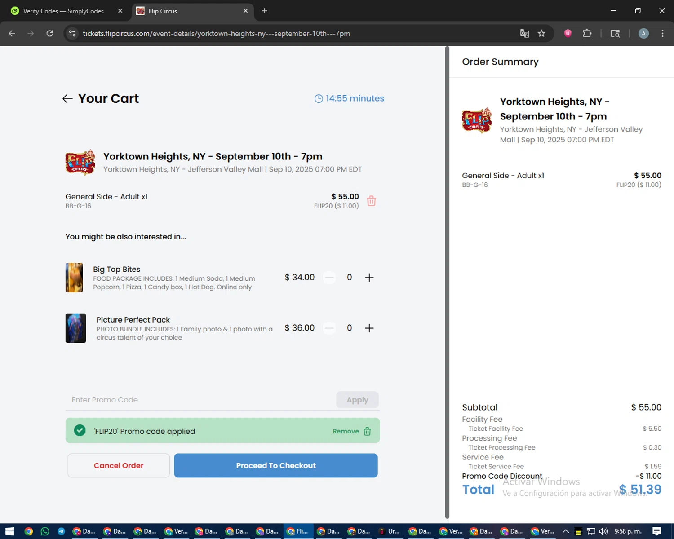Increase Big Top Bites quantity with plus

tap(369, 278)
